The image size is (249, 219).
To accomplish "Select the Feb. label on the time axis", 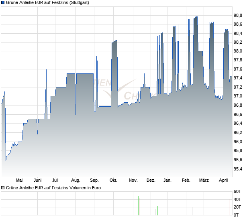I will tap(186, 180).
